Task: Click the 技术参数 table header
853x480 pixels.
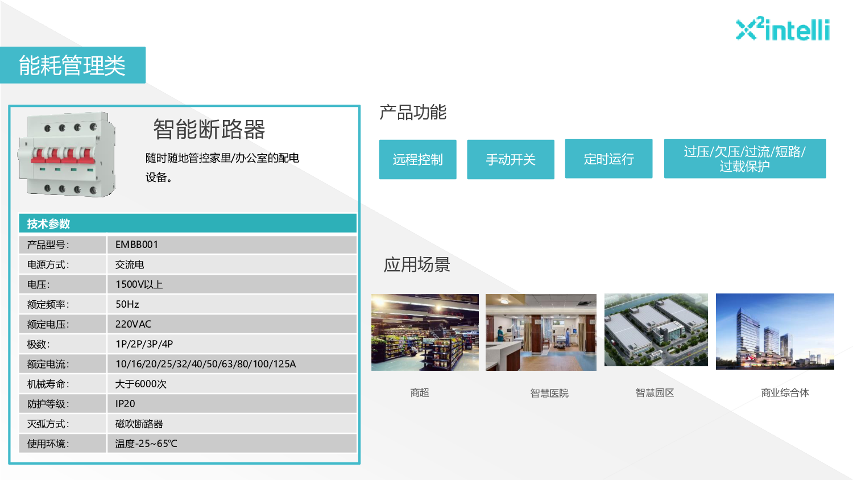Action: click(x=188, y=224)
